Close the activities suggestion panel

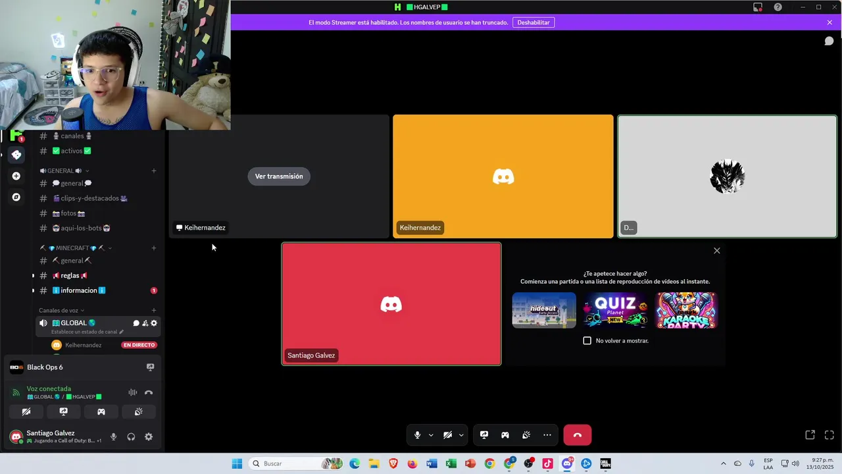click(717, 251)
